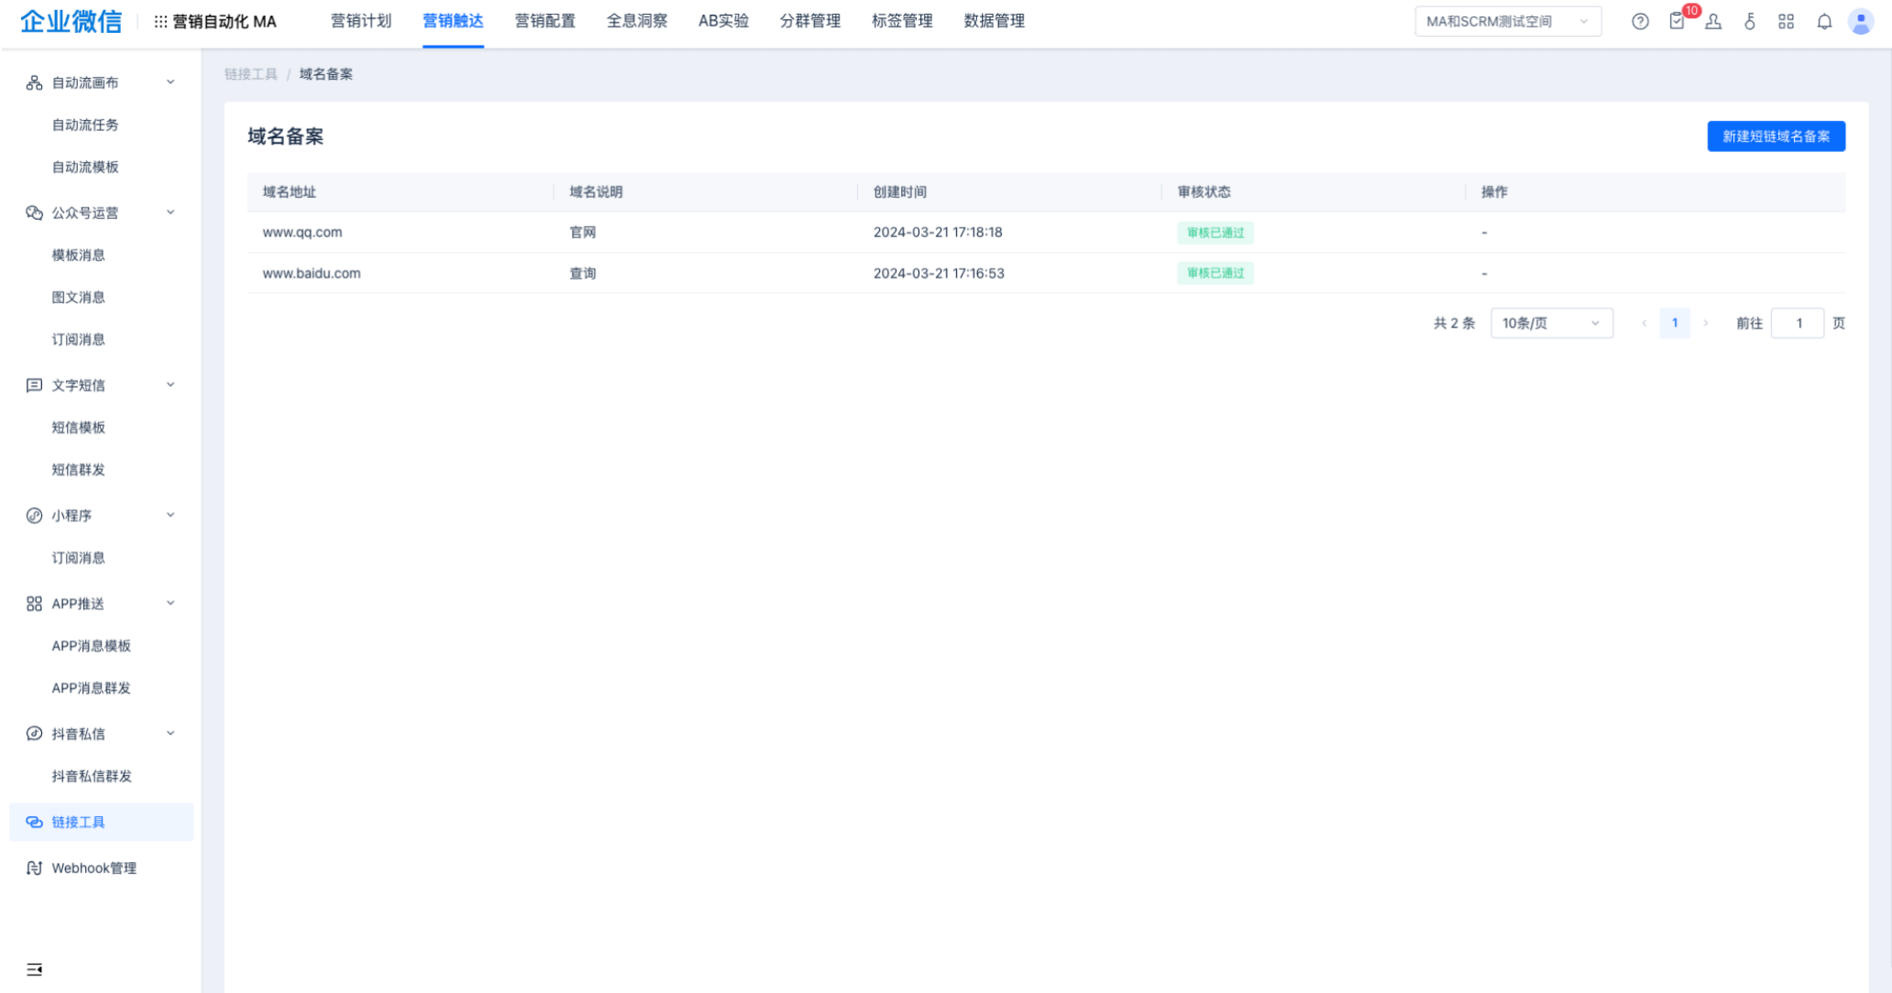Image resolution: width=1892 pixels, height=993 pixels.
Task: Click the 小程序 sidebar icon
Action: pyautogui.click(x=34, y=515)
